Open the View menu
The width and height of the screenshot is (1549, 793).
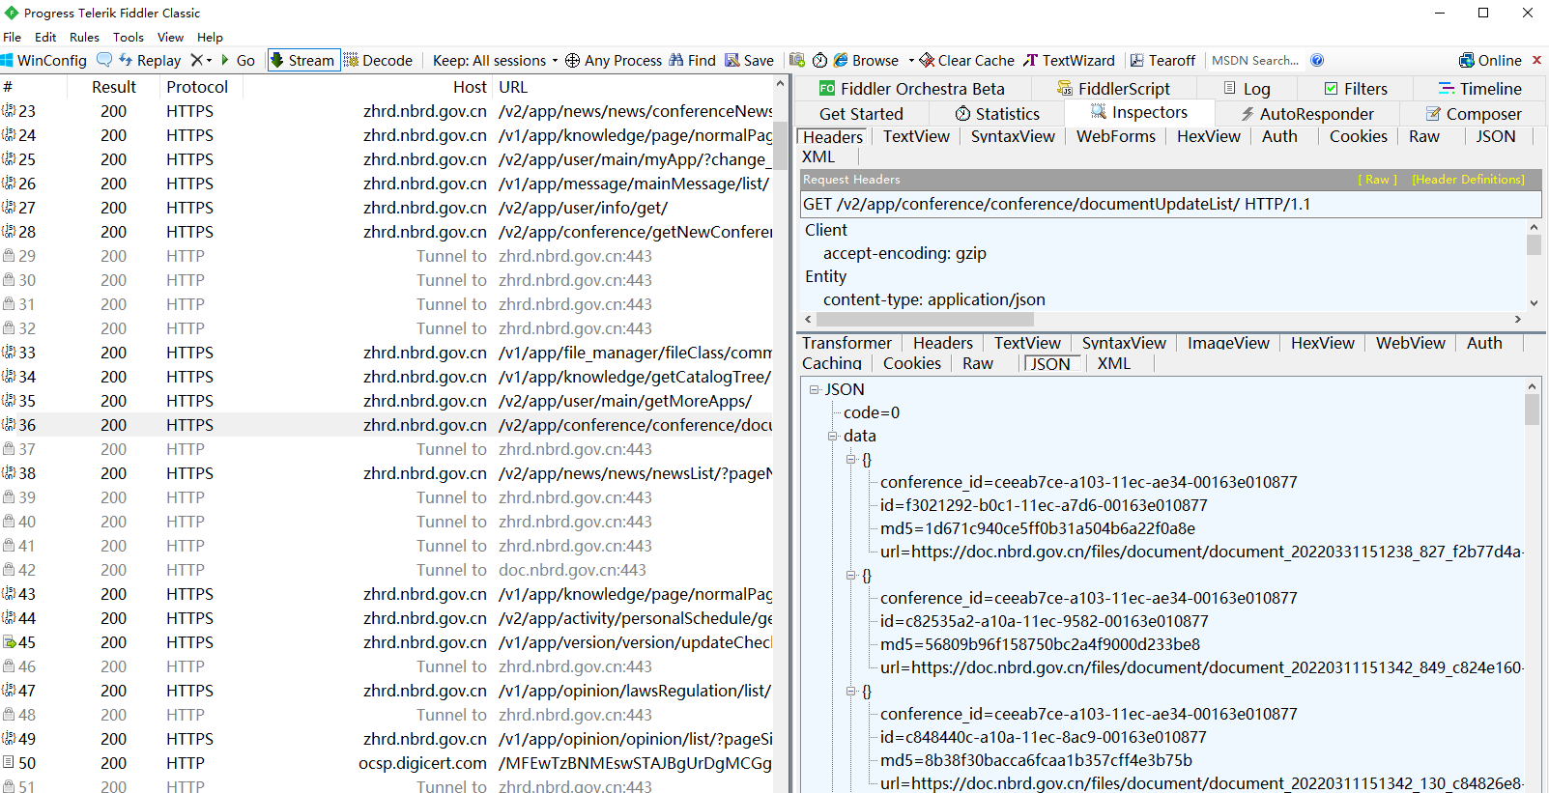coord(171,37)
